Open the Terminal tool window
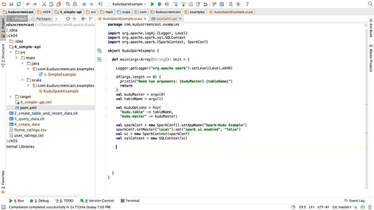Viewport: 374px width, 210px height. (130, 201)
